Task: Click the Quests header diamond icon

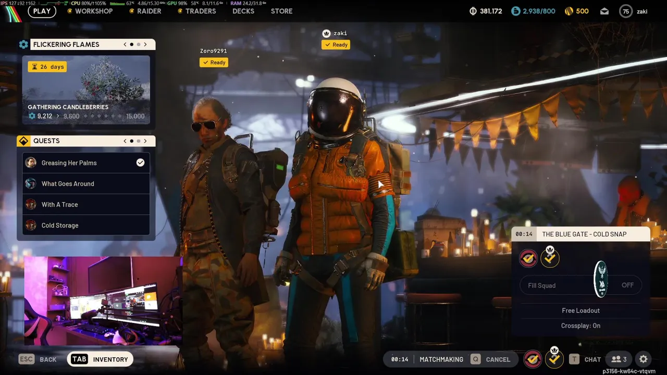Action: pyautogui.click(x=23, y=141)
